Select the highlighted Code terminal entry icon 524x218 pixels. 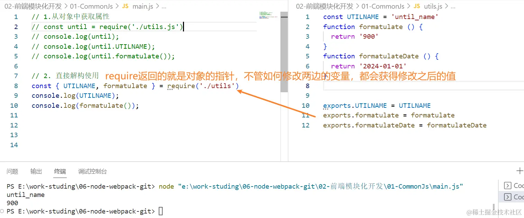click(x=508, y=197)
